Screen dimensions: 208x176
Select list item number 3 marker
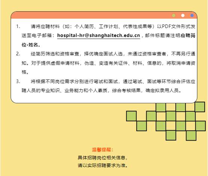[18, 81]
